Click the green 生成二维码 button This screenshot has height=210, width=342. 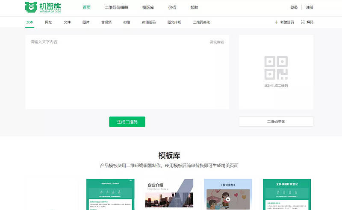tap(127, 121)
